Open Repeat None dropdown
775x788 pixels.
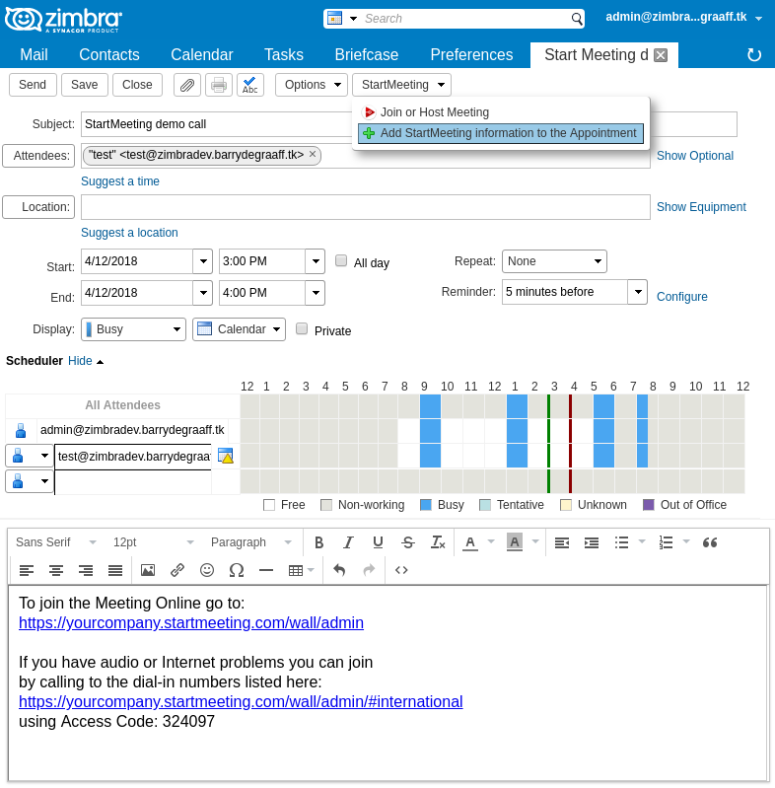click(554, 261)
